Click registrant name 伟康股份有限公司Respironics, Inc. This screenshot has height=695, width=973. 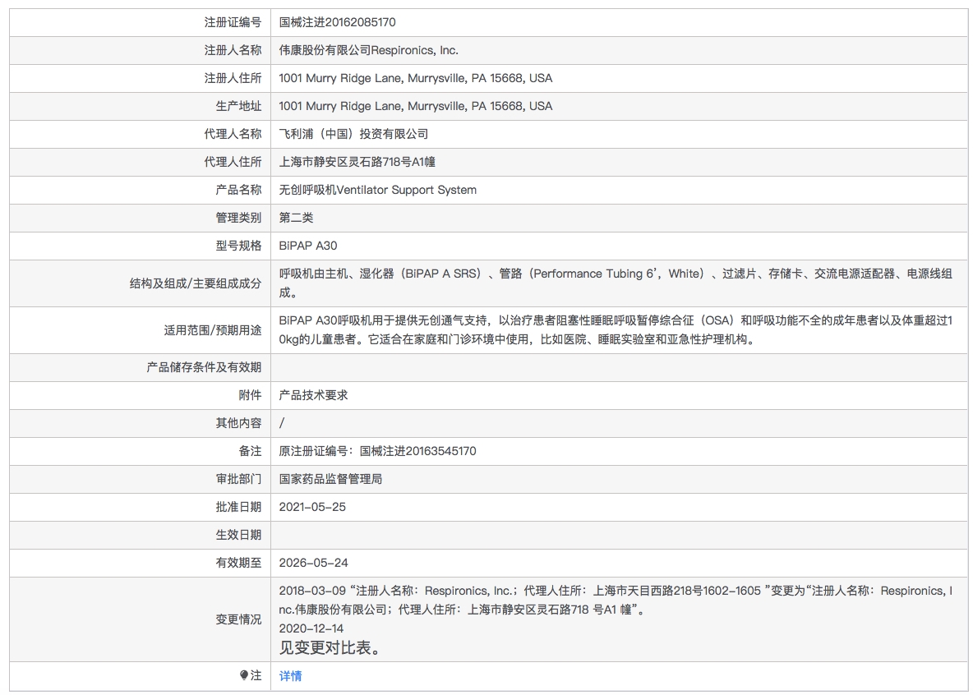[x=369, y=50]
